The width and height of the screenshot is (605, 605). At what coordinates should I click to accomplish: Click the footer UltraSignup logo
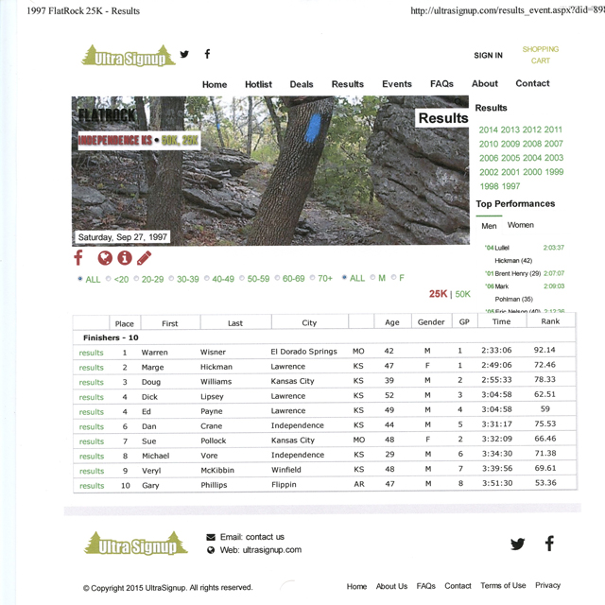(x=136, y=544)
